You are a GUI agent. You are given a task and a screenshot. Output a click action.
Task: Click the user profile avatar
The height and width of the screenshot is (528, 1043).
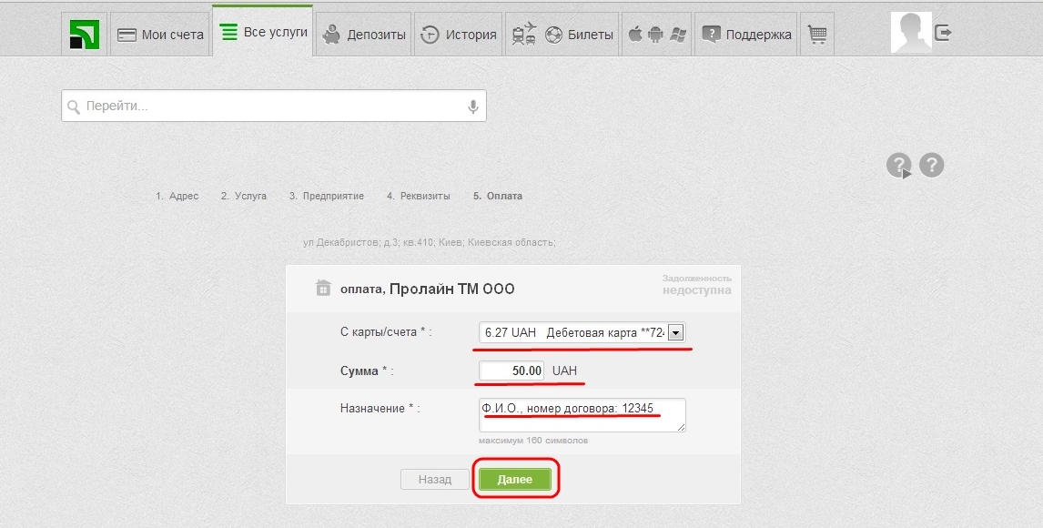(x=911, y=33)
